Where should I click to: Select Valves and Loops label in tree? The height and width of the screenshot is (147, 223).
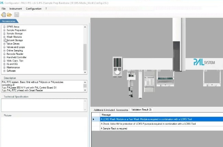click(x=16, y=47)
